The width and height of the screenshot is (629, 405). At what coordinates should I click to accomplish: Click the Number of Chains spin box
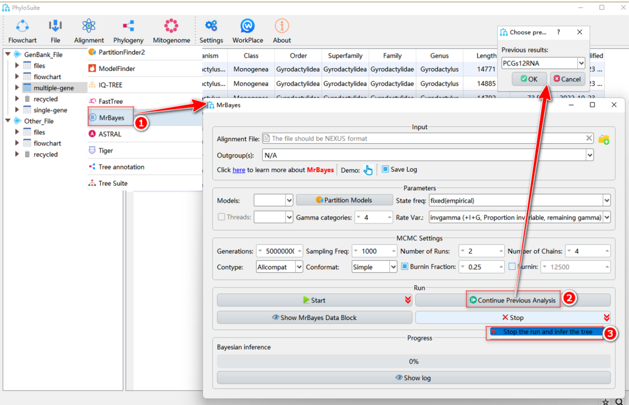coord(588,251)
